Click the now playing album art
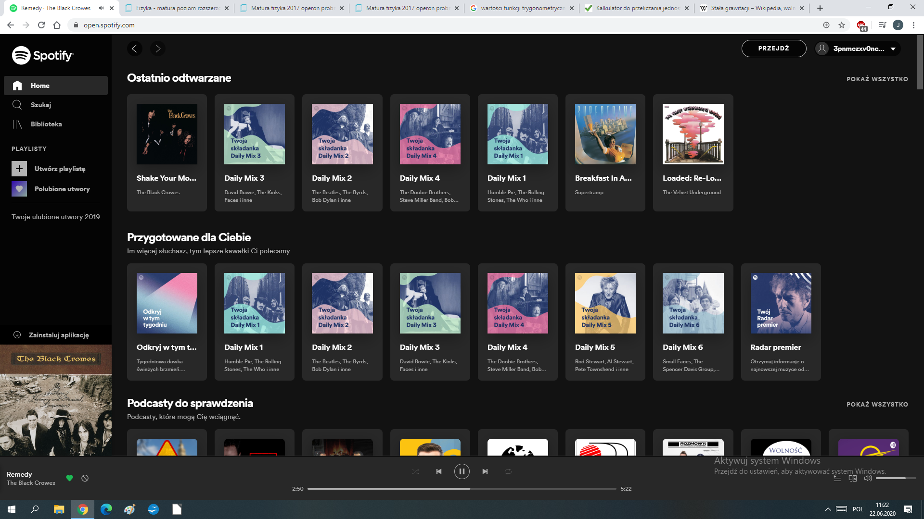The image size is (924, 519). coord(56,400)
